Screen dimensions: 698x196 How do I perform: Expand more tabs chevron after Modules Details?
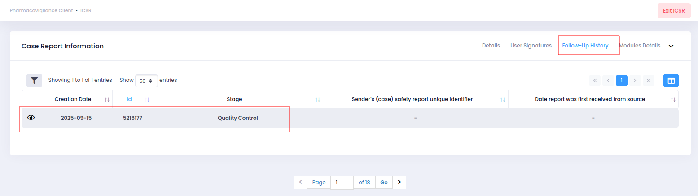pos(671,46)
